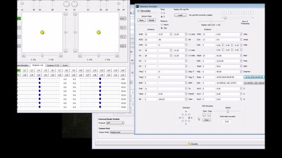The height and width of the screenshot is (158, 282).
Task: Click the left stick's vertical trim up button
Action: click(x=66, y=14)
